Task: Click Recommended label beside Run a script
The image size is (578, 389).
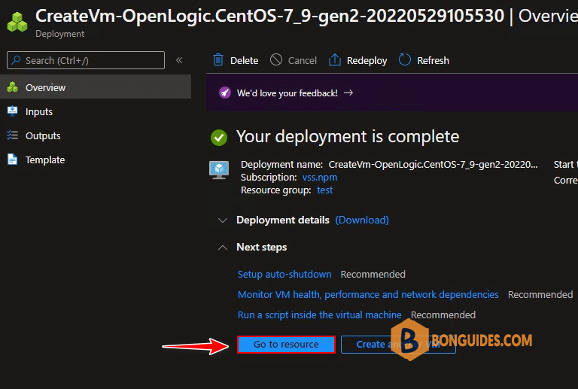Action: click(x=443, y=315)
